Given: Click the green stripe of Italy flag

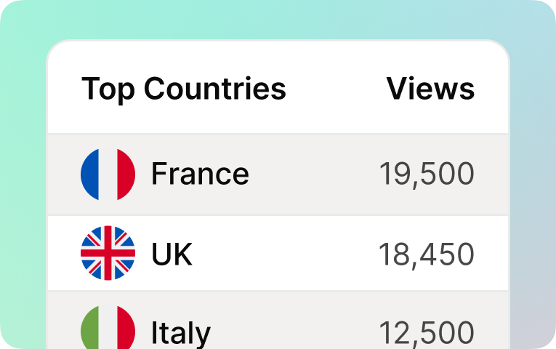Looking at the screenshot, I should pos(89,328).
